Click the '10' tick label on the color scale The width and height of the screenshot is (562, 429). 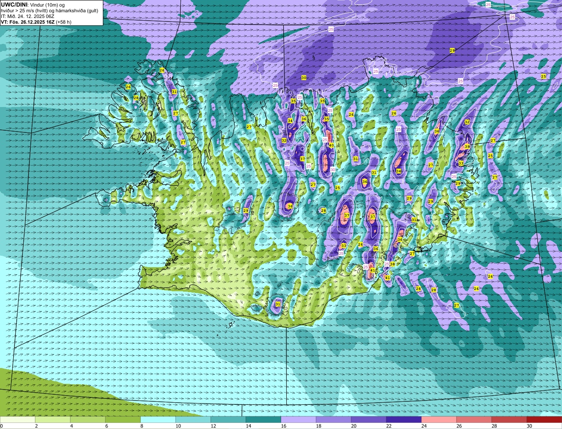pyautogui.click(x=178, y=426)
